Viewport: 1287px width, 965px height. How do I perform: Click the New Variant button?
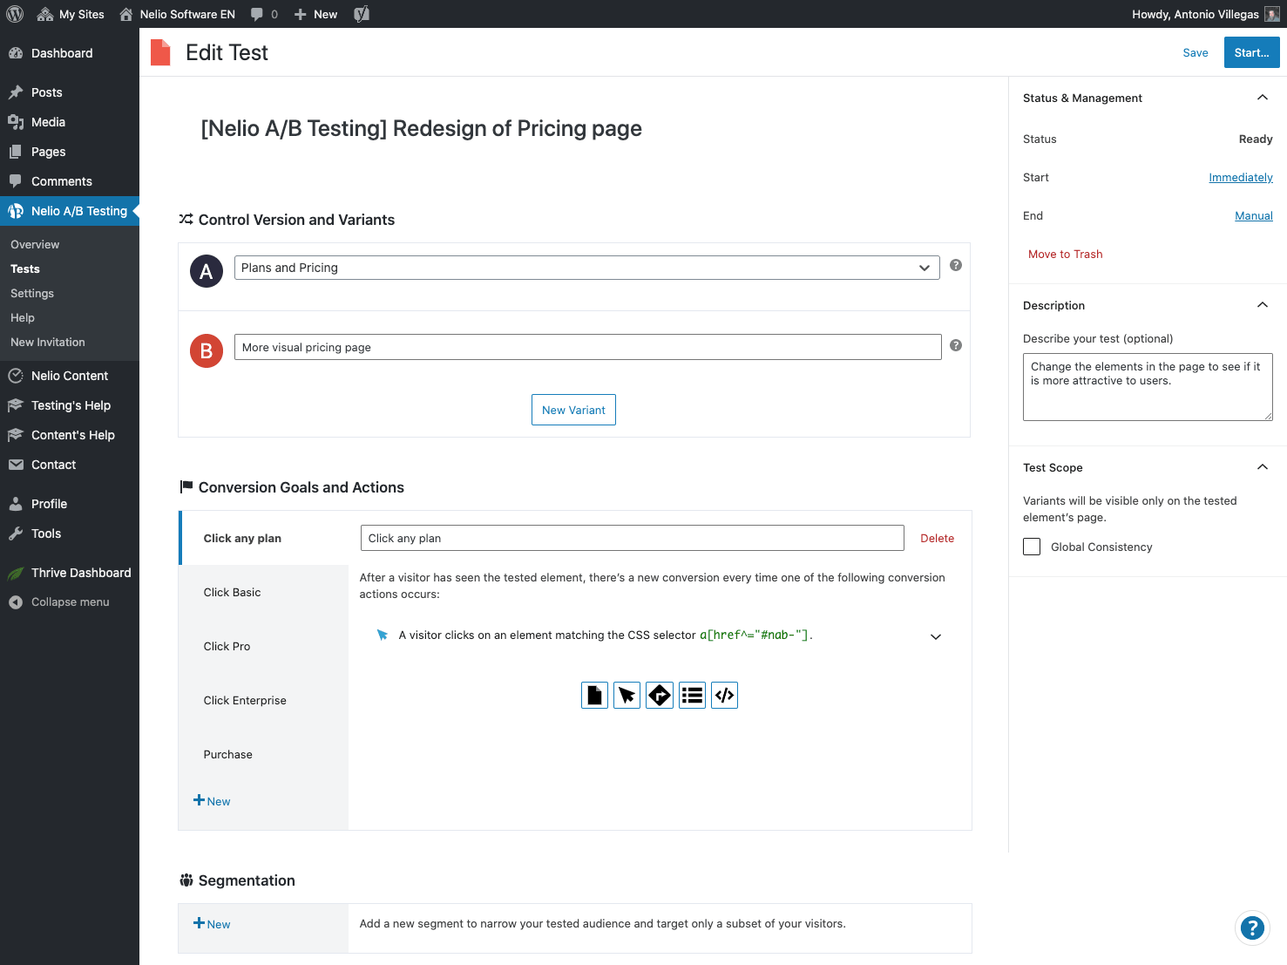coord(573,410)
